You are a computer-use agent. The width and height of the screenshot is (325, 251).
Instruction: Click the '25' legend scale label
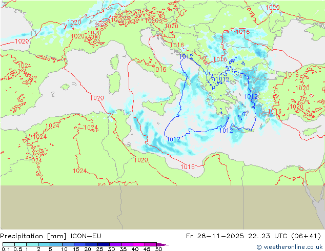tap(99, 249)
